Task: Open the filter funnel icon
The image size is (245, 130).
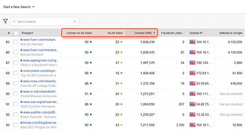Action: 5,21
